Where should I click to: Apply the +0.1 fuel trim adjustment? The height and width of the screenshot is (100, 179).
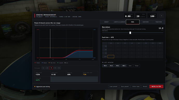click(x=118, y=66)
